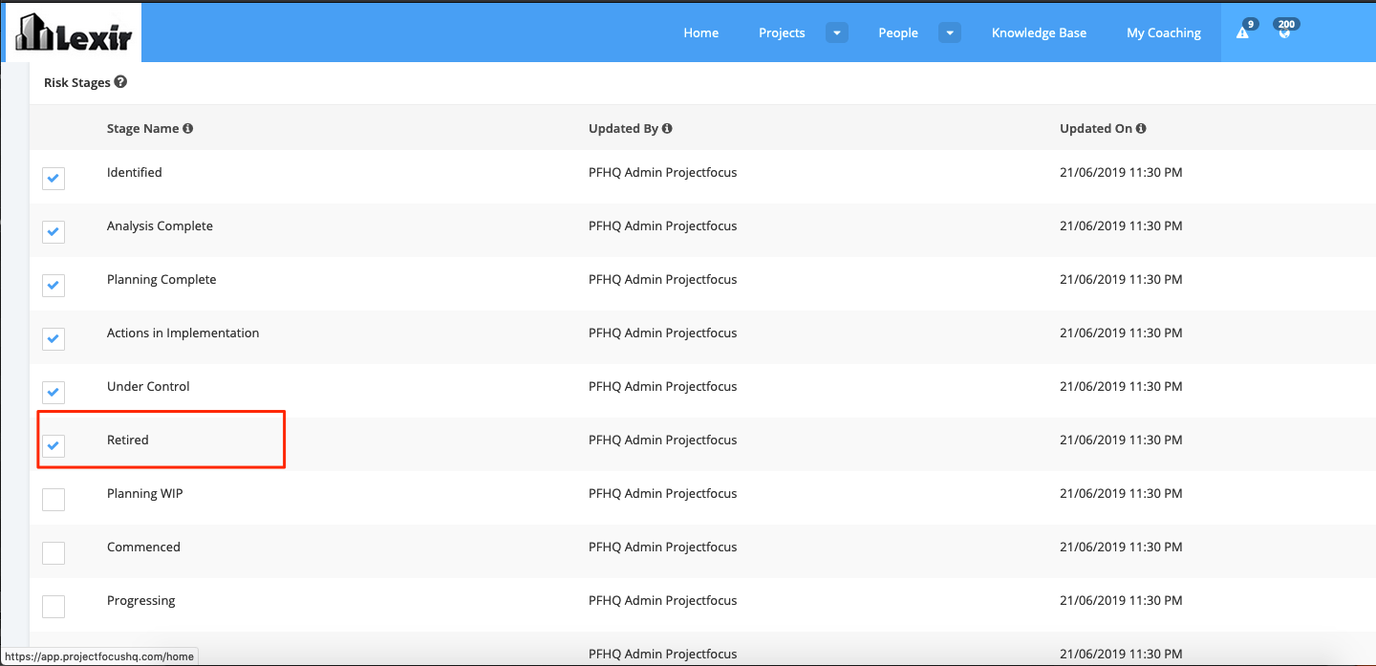The width and height of the screenshot is (1376, 666).
Task: Select the Identified stage name
Action: 135,172
